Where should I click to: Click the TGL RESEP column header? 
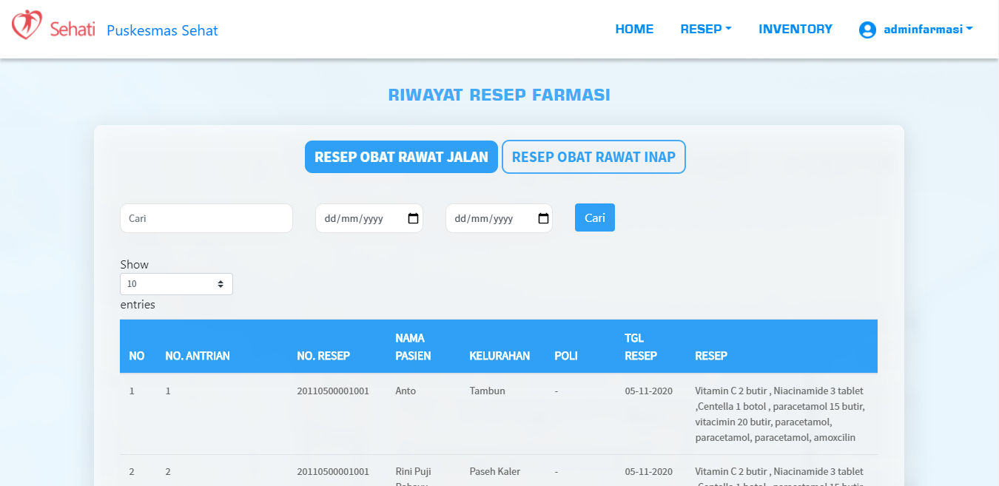pos(640,347)
